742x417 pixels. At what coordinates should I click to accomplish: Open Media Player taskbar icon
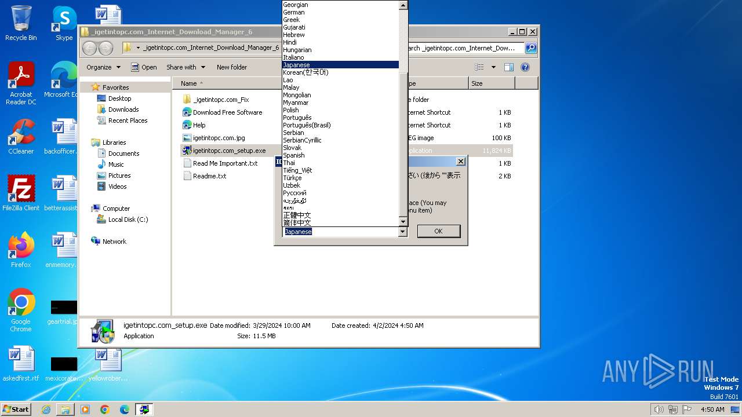click(85, 409)
